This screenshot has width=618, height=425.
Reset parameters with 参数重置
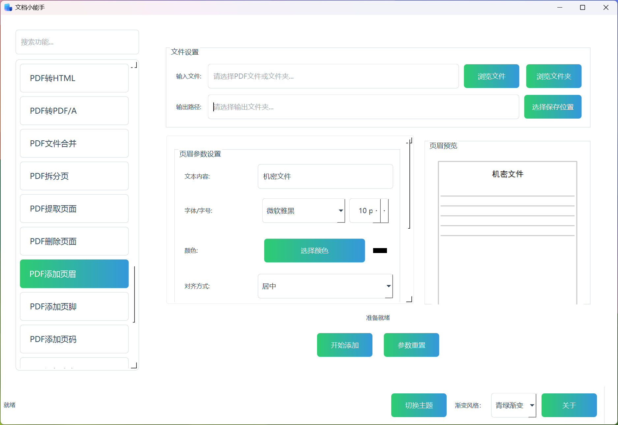(x=411, y=345)
